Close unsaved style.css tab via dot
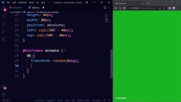The height and width of the screenshot is (102, 181). pos(44,8)
